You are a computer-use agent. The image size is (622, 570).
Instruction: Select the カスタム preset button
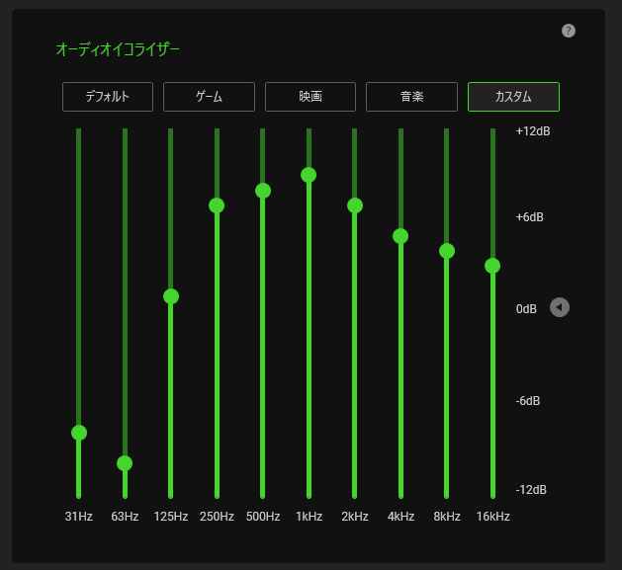pyautogui.click(x=513, y=97)
